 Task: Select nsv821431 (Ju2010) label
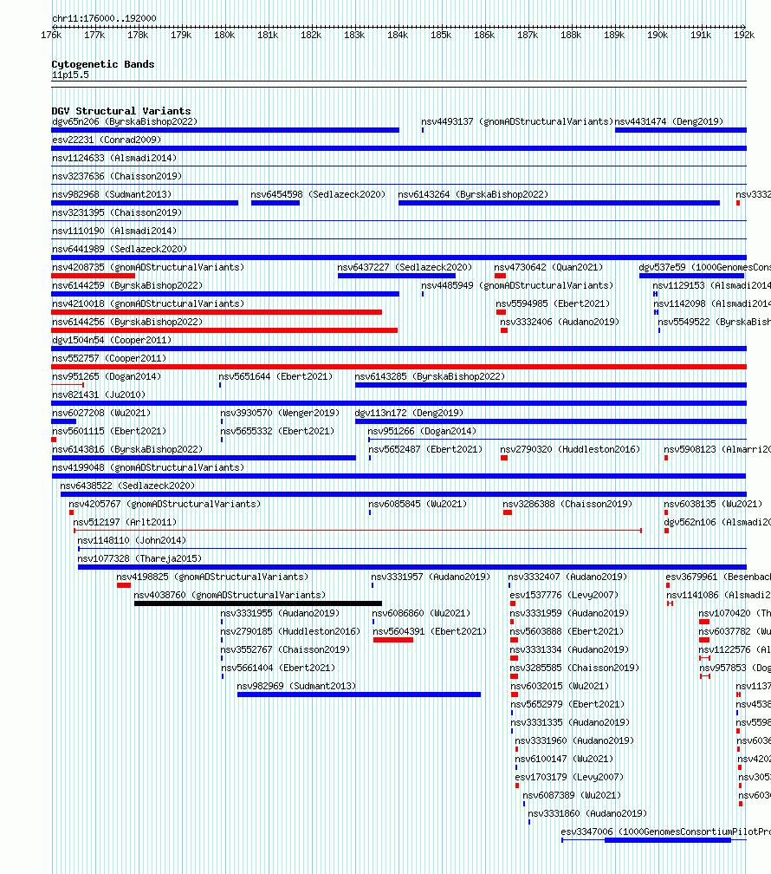coord(99,395)
